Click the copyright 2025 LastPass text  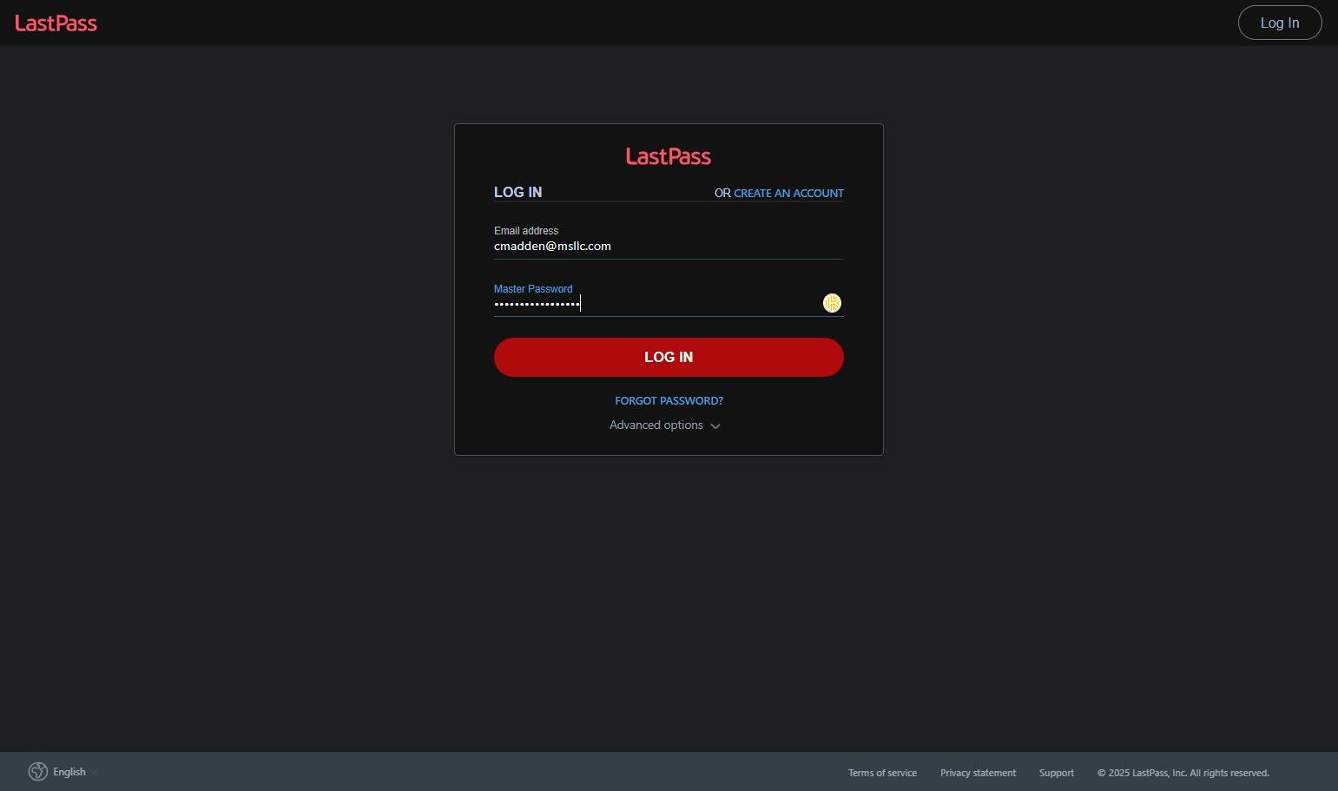pos(1183,773)
